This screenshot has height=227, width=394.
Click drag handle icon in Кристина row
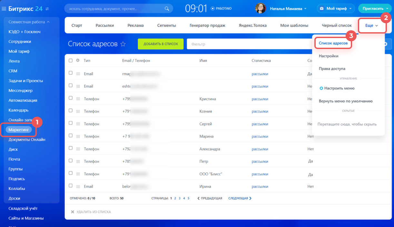(x=78, y=99)
